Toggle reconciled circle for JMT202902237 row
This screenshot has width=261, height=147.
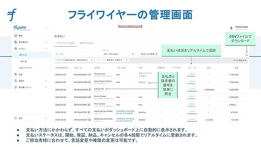click(x=161, y=120)
